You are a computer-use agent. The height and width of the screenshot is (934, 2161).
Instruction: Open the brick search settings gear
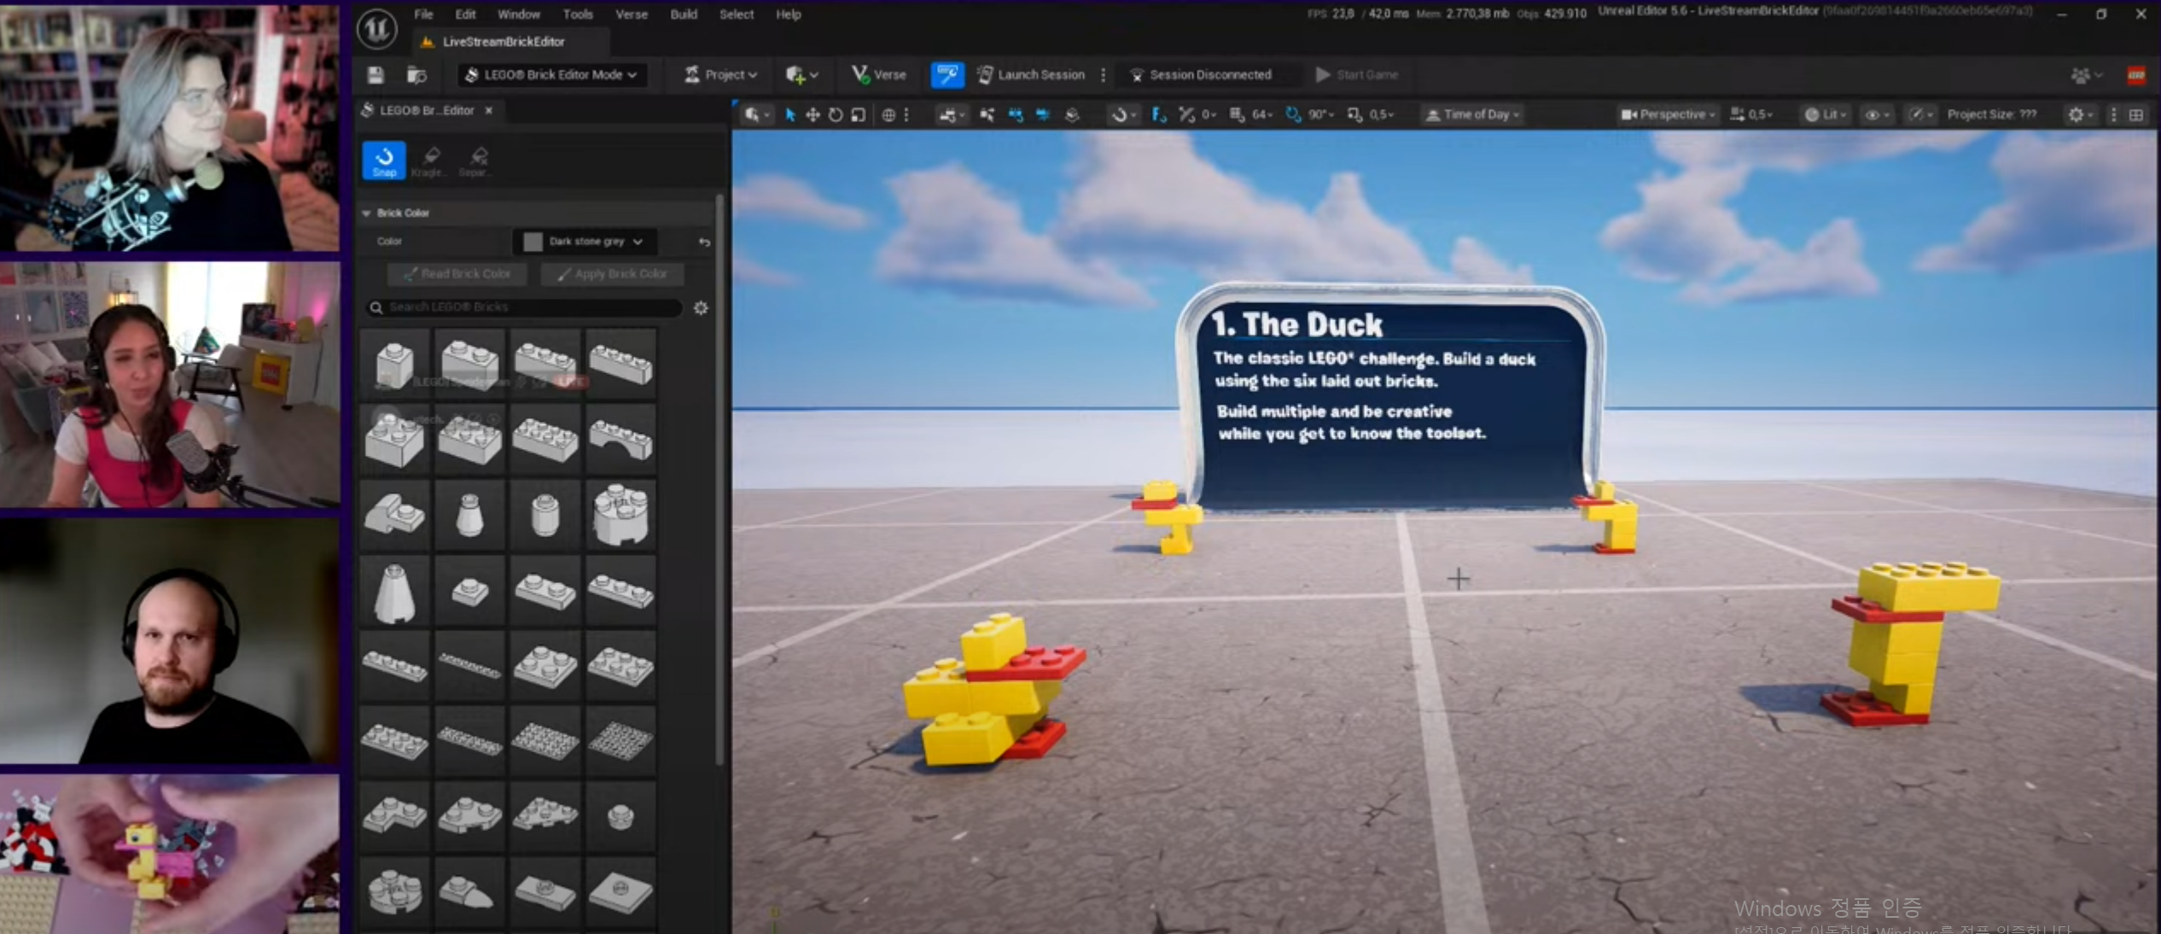pyautogui.click(x=701, y=307)
